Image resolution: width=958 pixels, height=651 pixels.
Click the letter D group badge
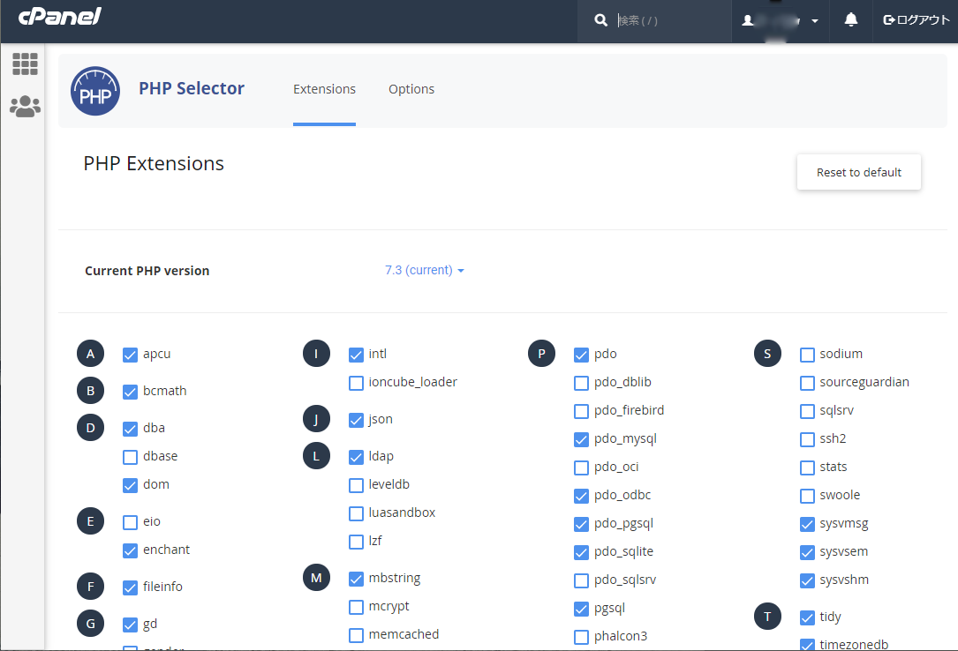pyautogui.click(x=90, y=428)
